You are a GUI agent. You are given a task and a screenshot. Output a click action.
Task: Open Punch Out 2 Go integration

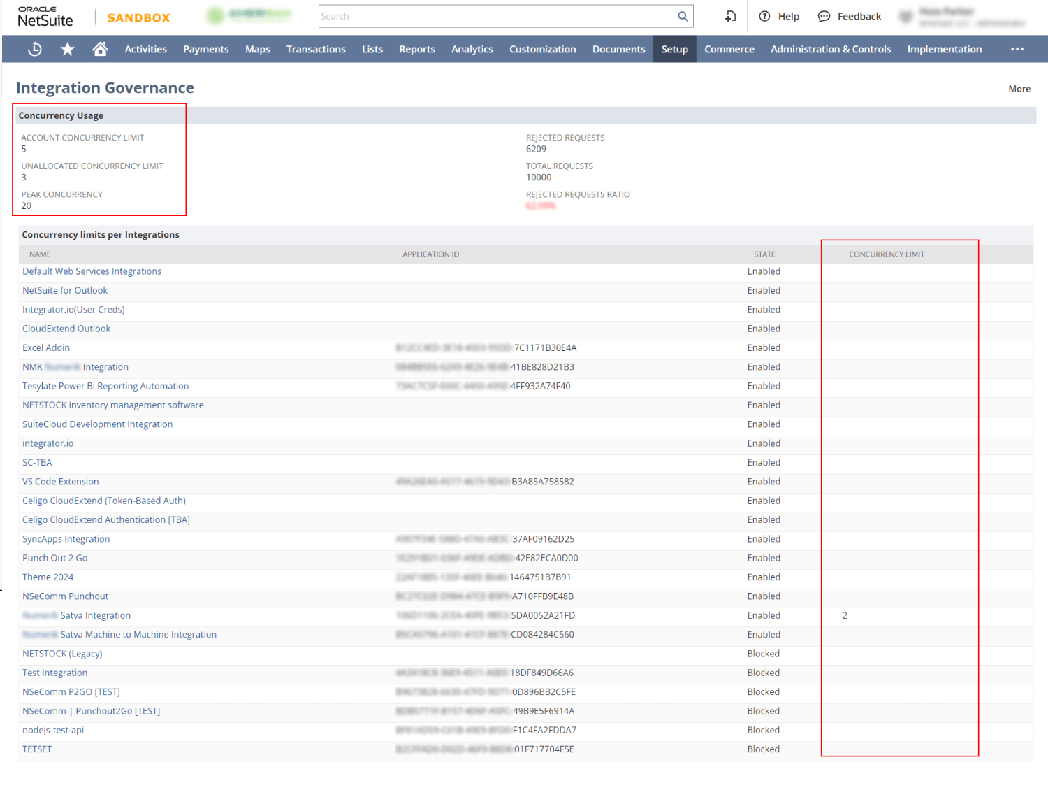click(x=54, y=558)
